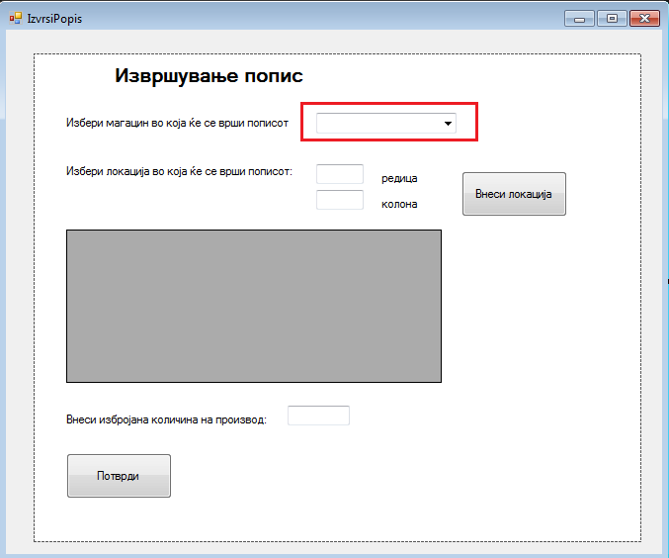The width and height of the screenshot is (669, 558).
Task: Click the Избери локација label text
Action: click(x=179, y=171)
